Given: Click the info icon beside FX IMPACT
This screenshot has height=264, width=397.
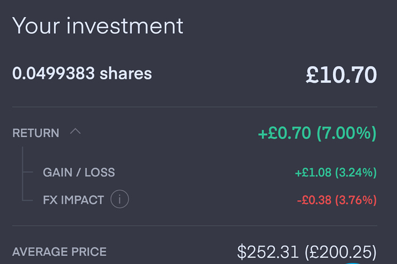Looking at the screenshot, I should 120,200.
